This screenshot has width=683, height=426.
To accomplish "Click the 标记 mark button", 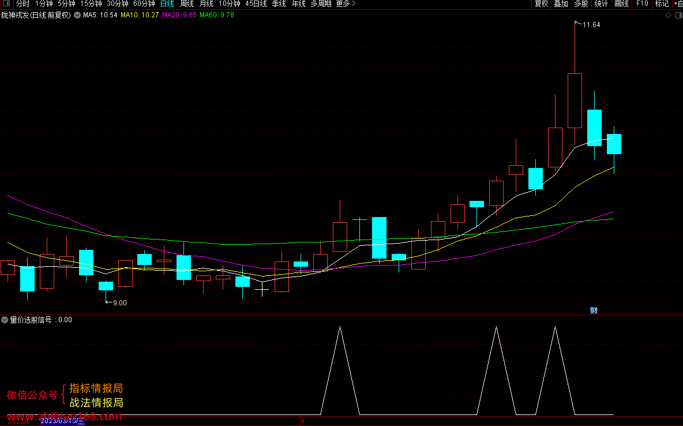I will (x=662, y=4).
